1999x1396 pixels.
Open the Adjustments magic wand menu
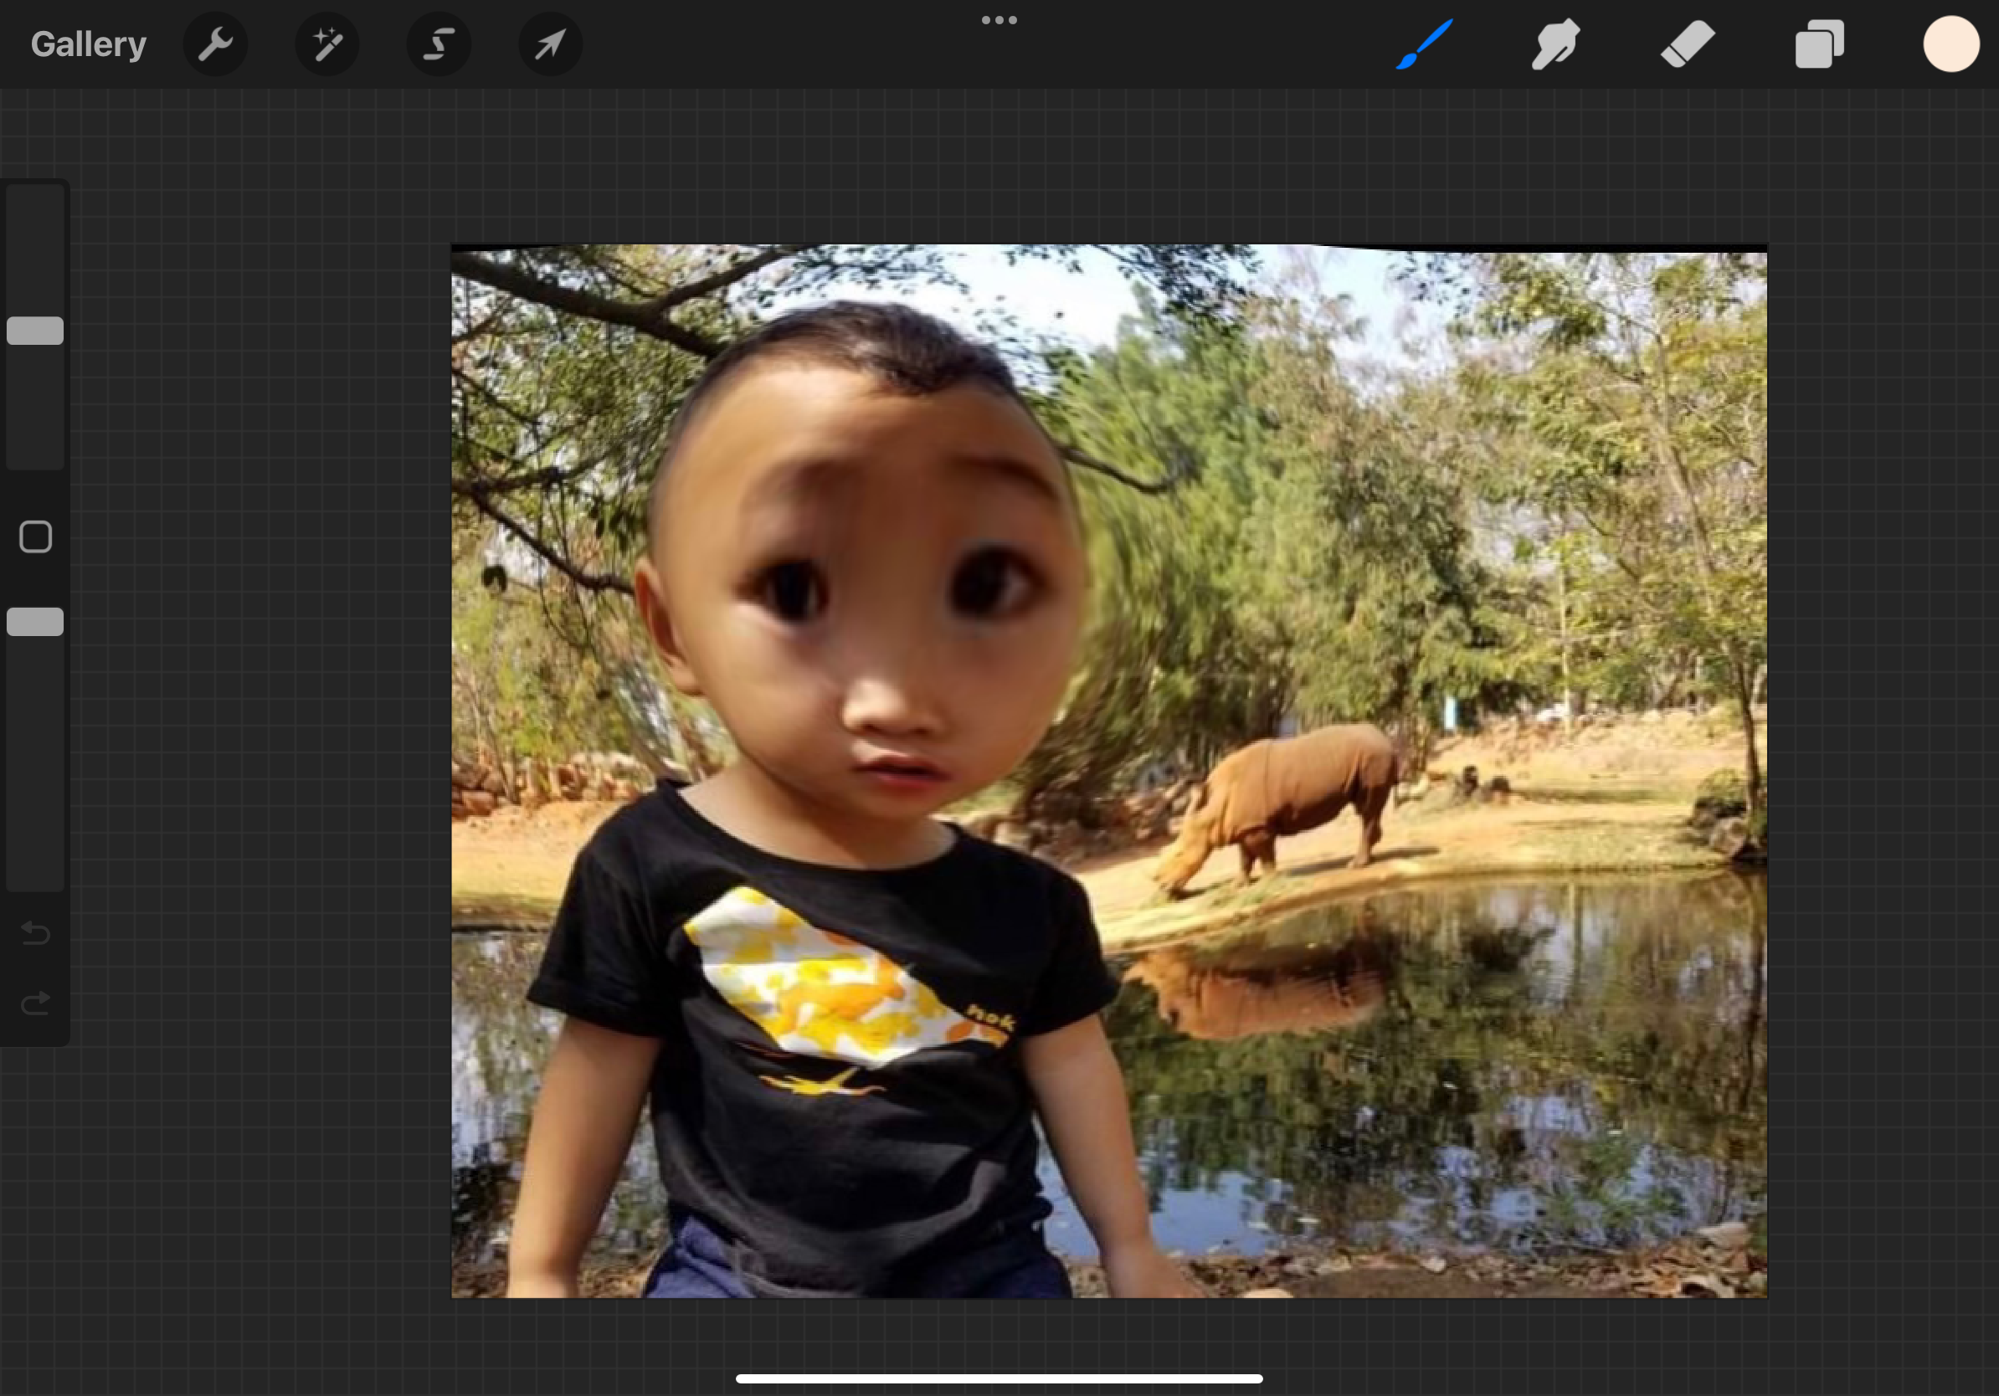[326, 44]
